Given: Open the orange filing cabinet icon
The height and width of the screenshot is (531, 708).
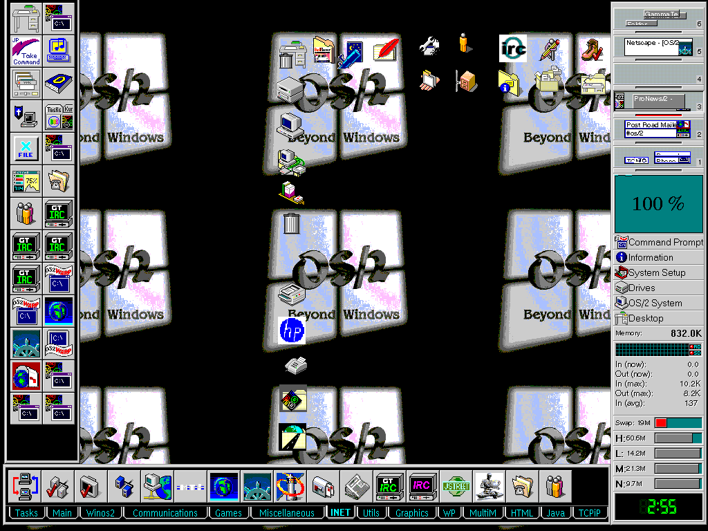Looking at the screenshot, I should pos(467,82).
